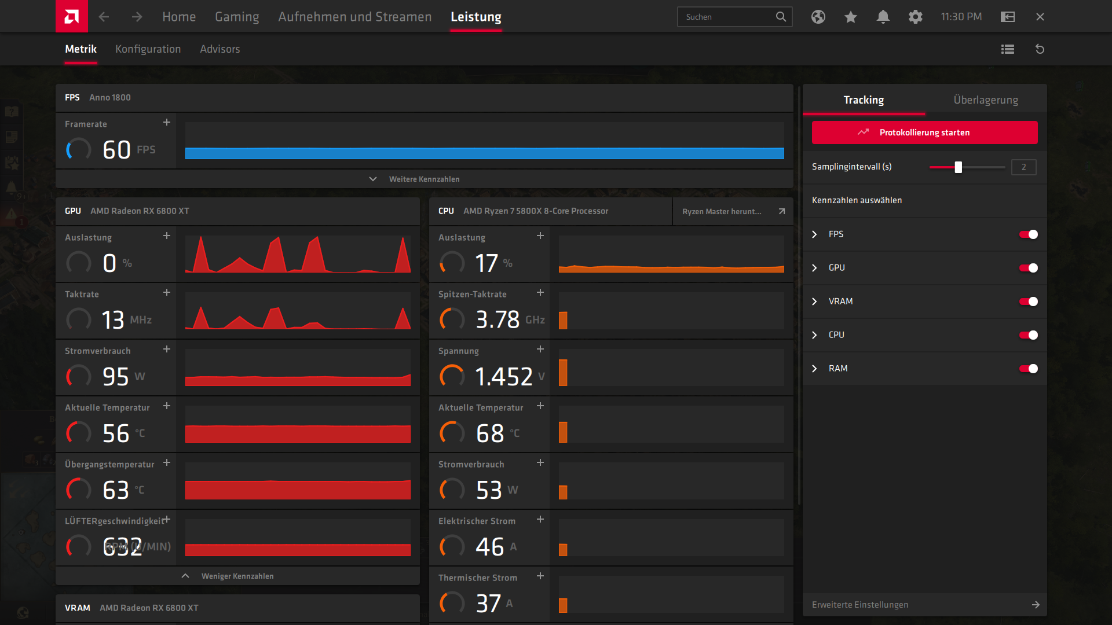Click Protokollierung starten button
The height and width of the screenshot is (625, 1112).
[x=924, y=133]
